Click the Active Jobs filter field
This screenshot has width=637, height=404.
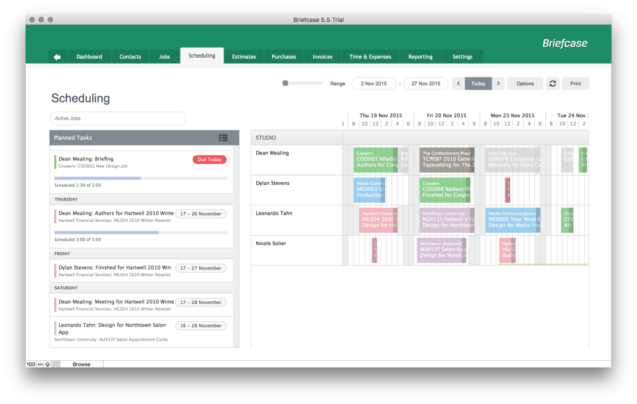[118, 119]
